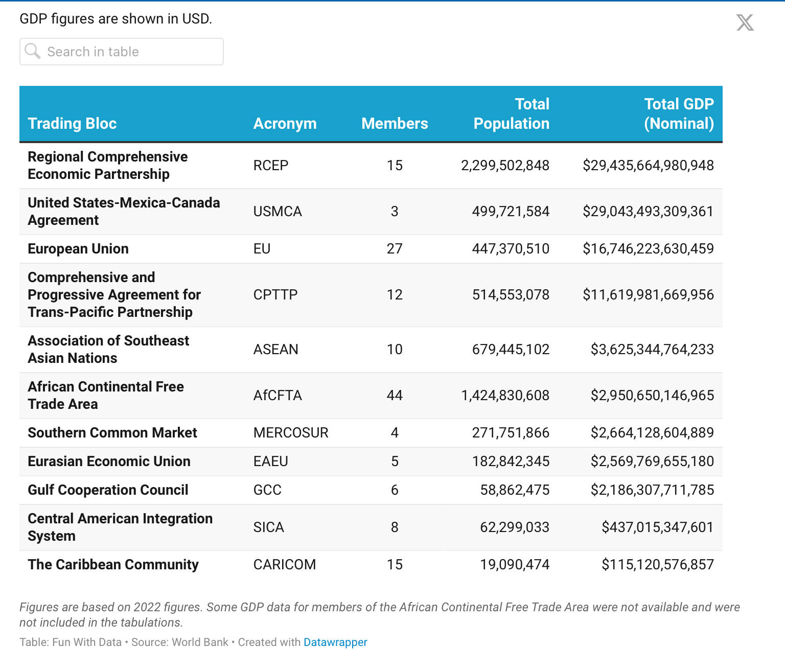785x669 pixels.
Task: Click AfCFTA population value 1,424,830,608
Action: click(505, 396)
